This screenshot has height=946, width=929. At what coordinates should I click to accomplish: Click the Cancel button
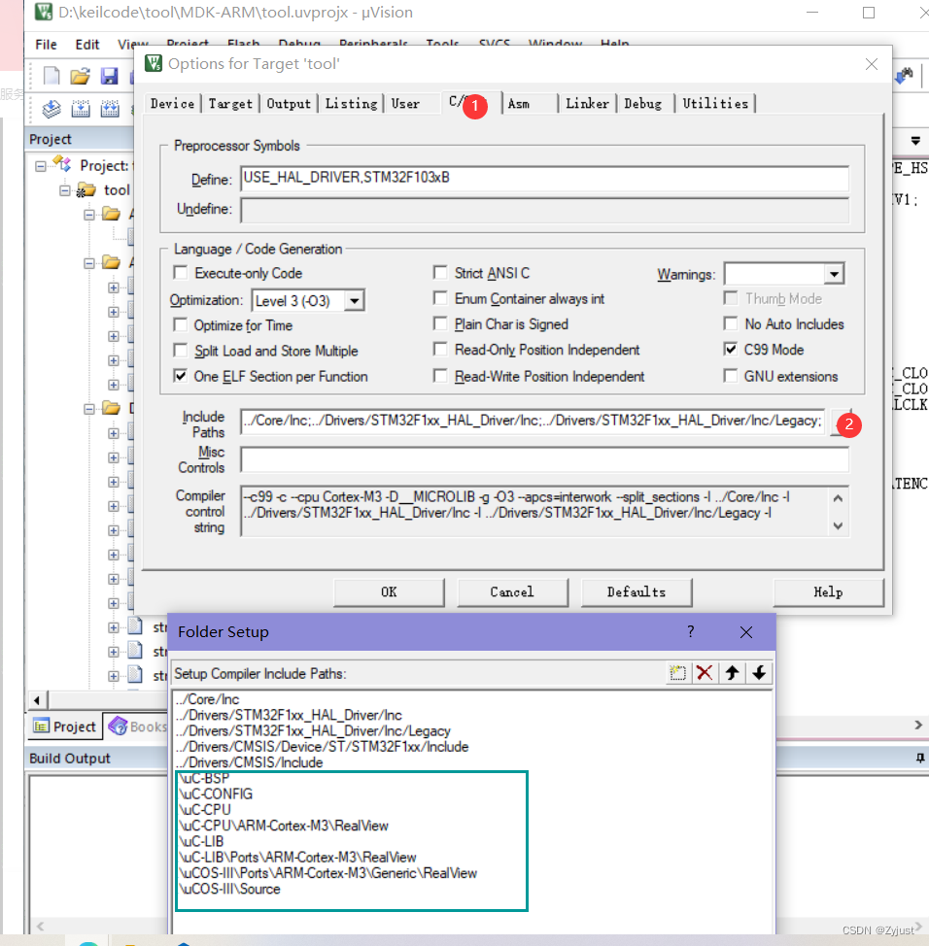point(512,591)
